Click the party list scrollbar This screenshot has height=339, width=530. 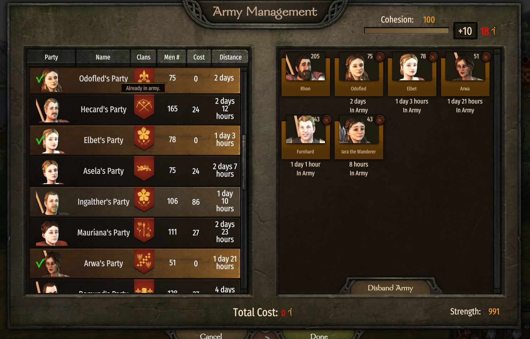pyautogui.click(x=244, y=162)
